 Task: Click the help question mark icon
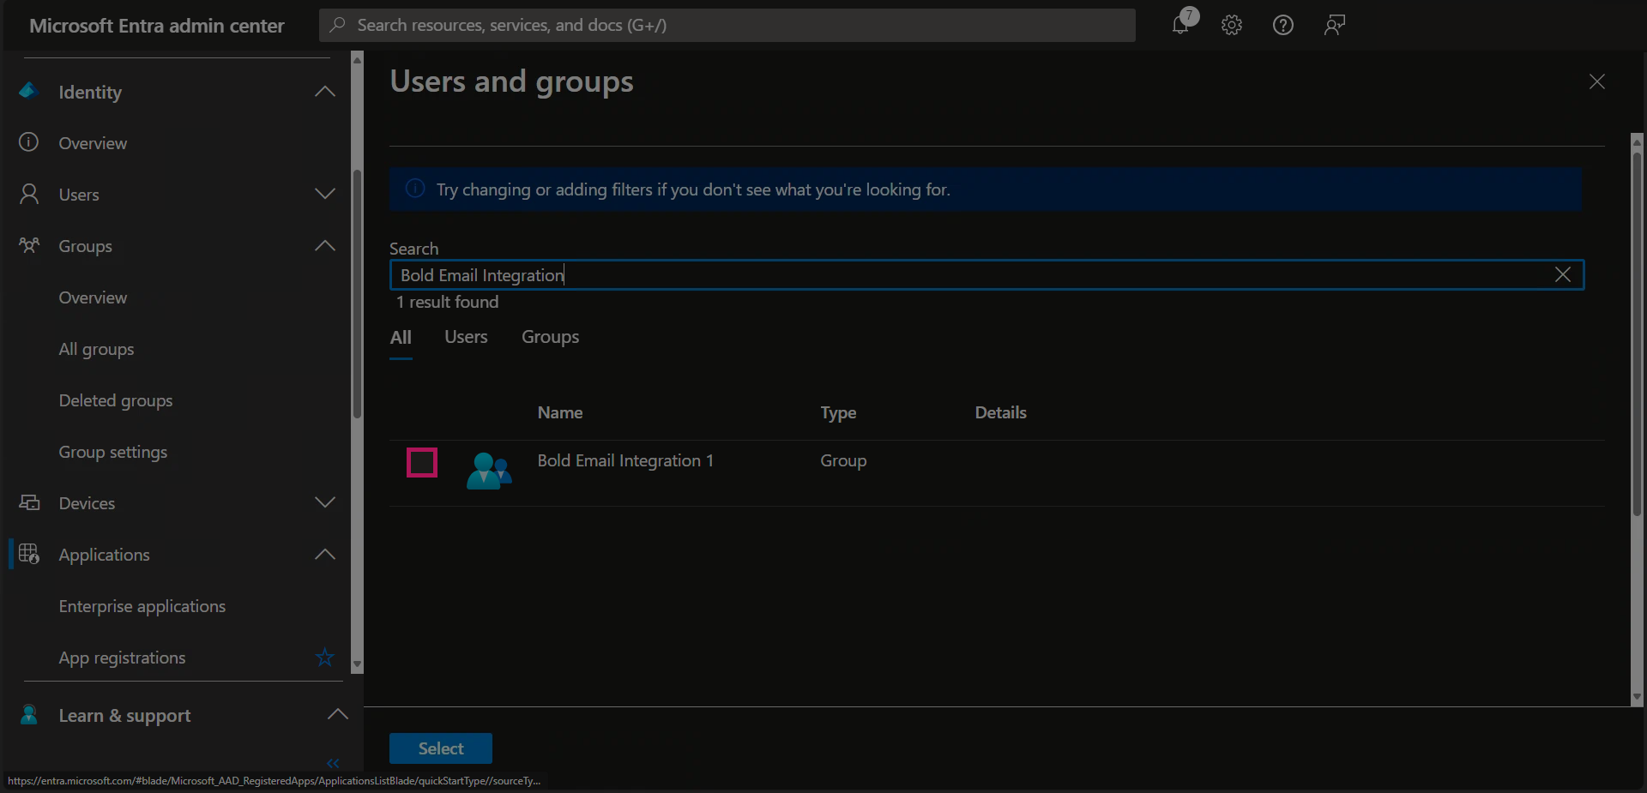click(1283, 25)
